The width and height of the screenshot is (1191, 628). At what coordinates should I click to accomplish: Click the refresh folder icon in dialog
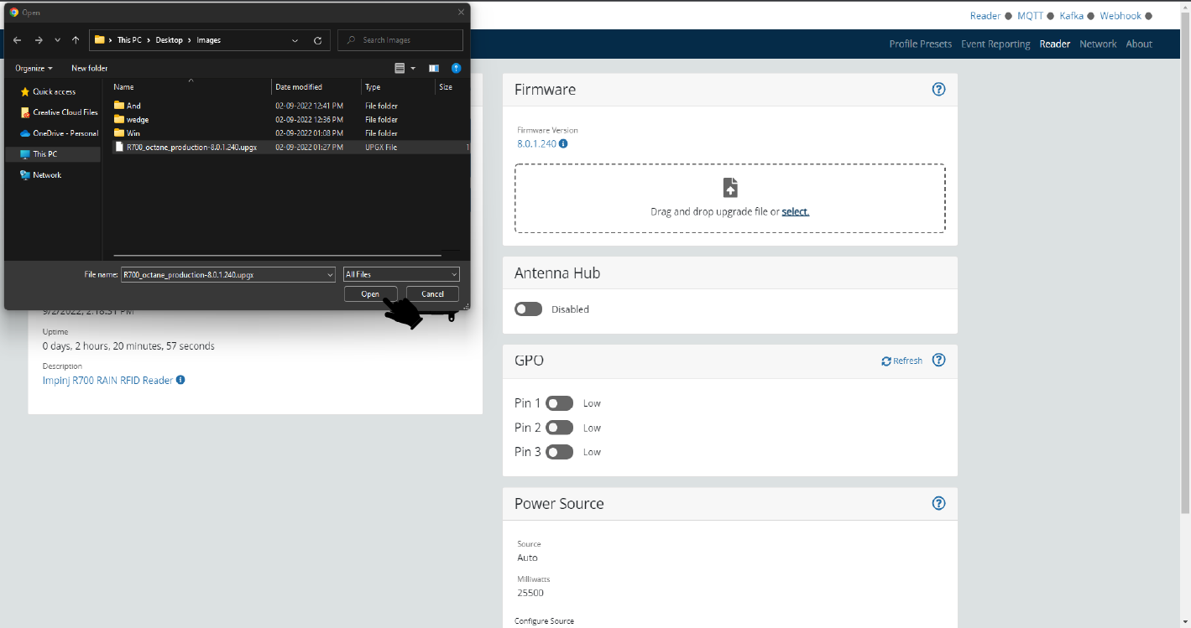click(317, 40)
